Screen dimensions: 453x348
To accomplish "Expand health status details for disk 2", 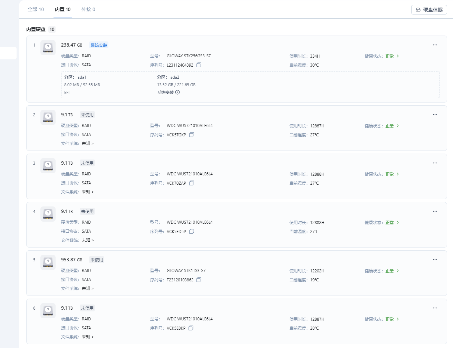I will (398, 126).
